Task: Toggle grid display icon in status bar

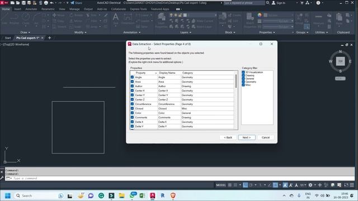Action: coord(230,185)
